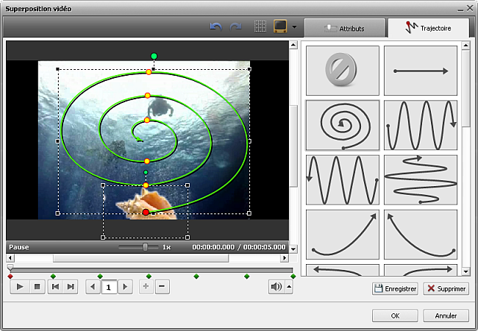Screen dimensions: 478x331
Task: Expand volume arrow next to speaker
Action: (289, 287)
